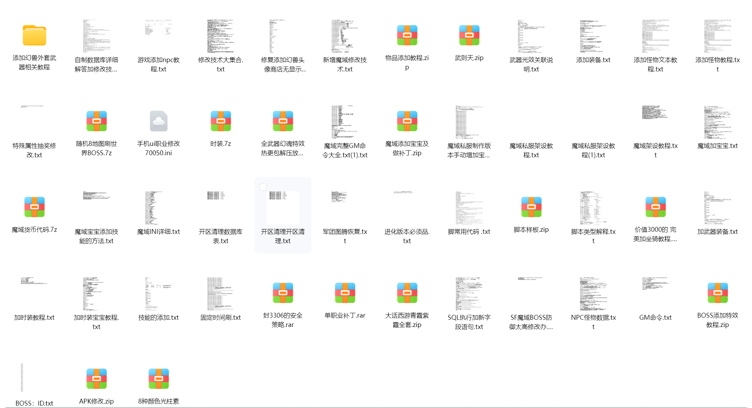Screen dimensions: 752x408
Task: Tick the checkbox on 开区清理开区清理.txt
Action: 263,187
